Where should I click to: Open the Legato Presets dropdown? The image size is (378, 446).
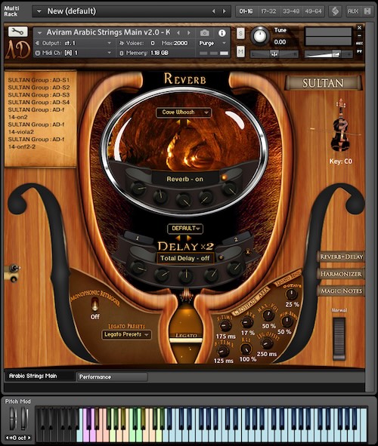tap(126, 334)
